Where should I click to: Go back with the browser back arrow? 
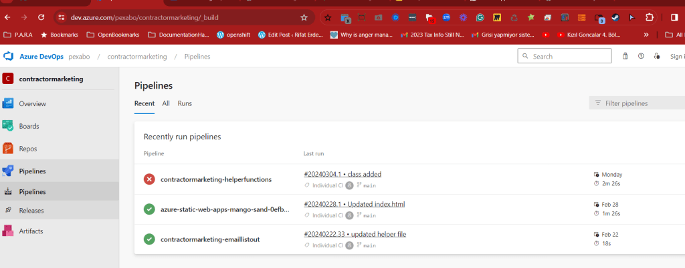[7, 17]
